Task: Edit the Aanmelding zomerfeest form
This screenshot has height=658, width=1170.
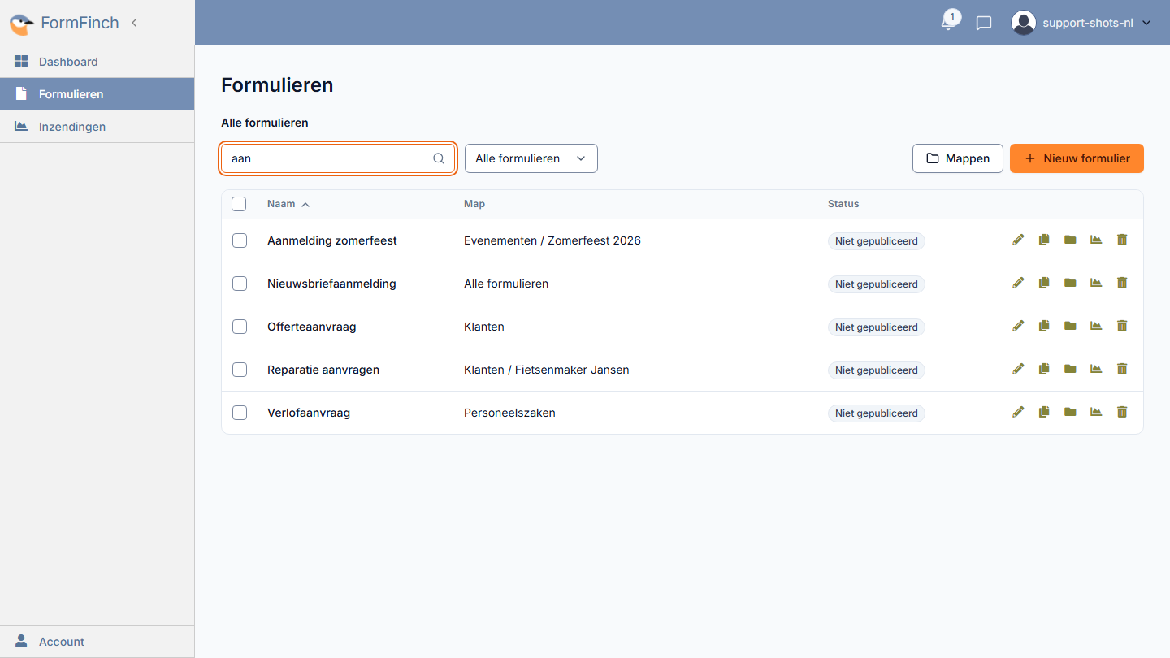Action: click(1018, 240)
